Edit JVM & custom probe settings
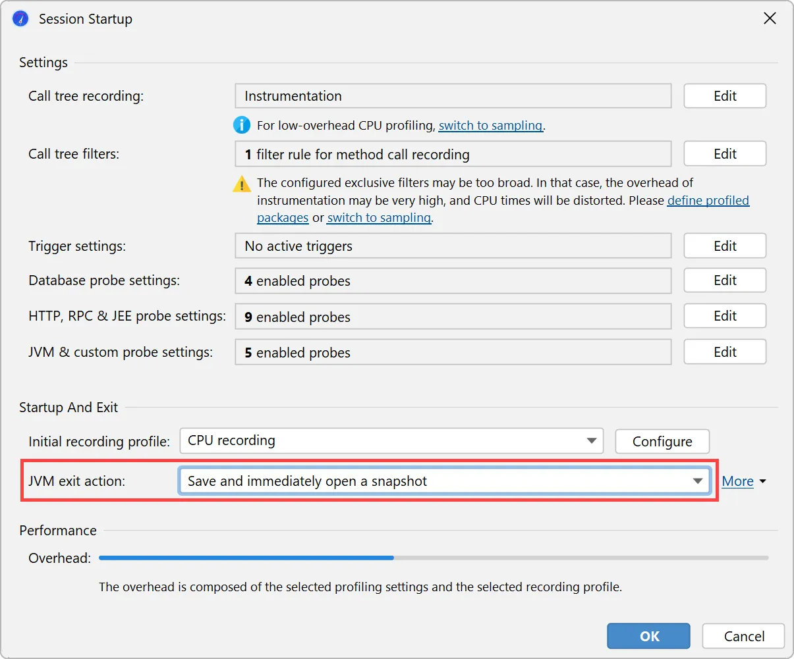Screen dimensions: 794x659 tap(725, 352)
